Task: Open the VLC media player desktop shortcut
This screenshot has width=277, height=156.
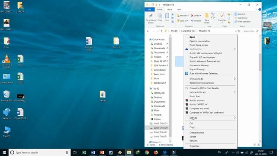Action: point(6,61)
